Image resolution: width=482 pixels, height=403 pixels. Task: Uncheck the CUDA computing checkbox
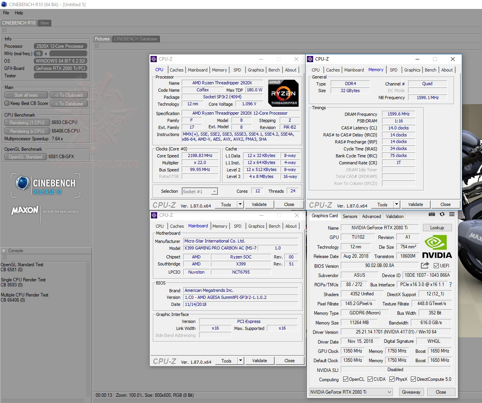370,379
